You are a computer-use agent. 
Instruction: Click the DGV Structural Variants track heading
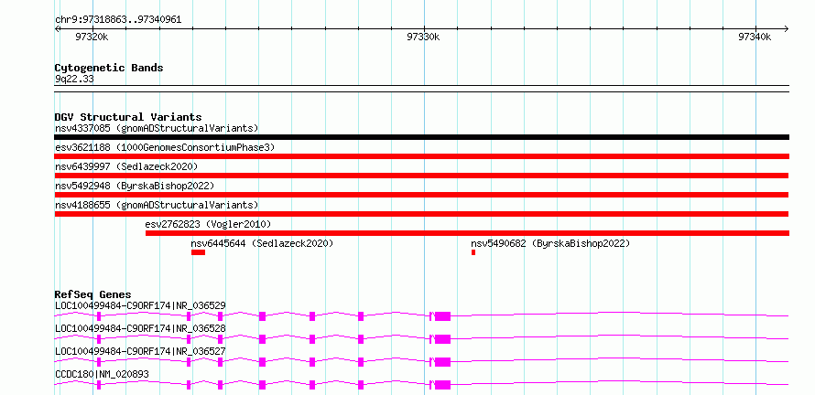click(128, 117)
